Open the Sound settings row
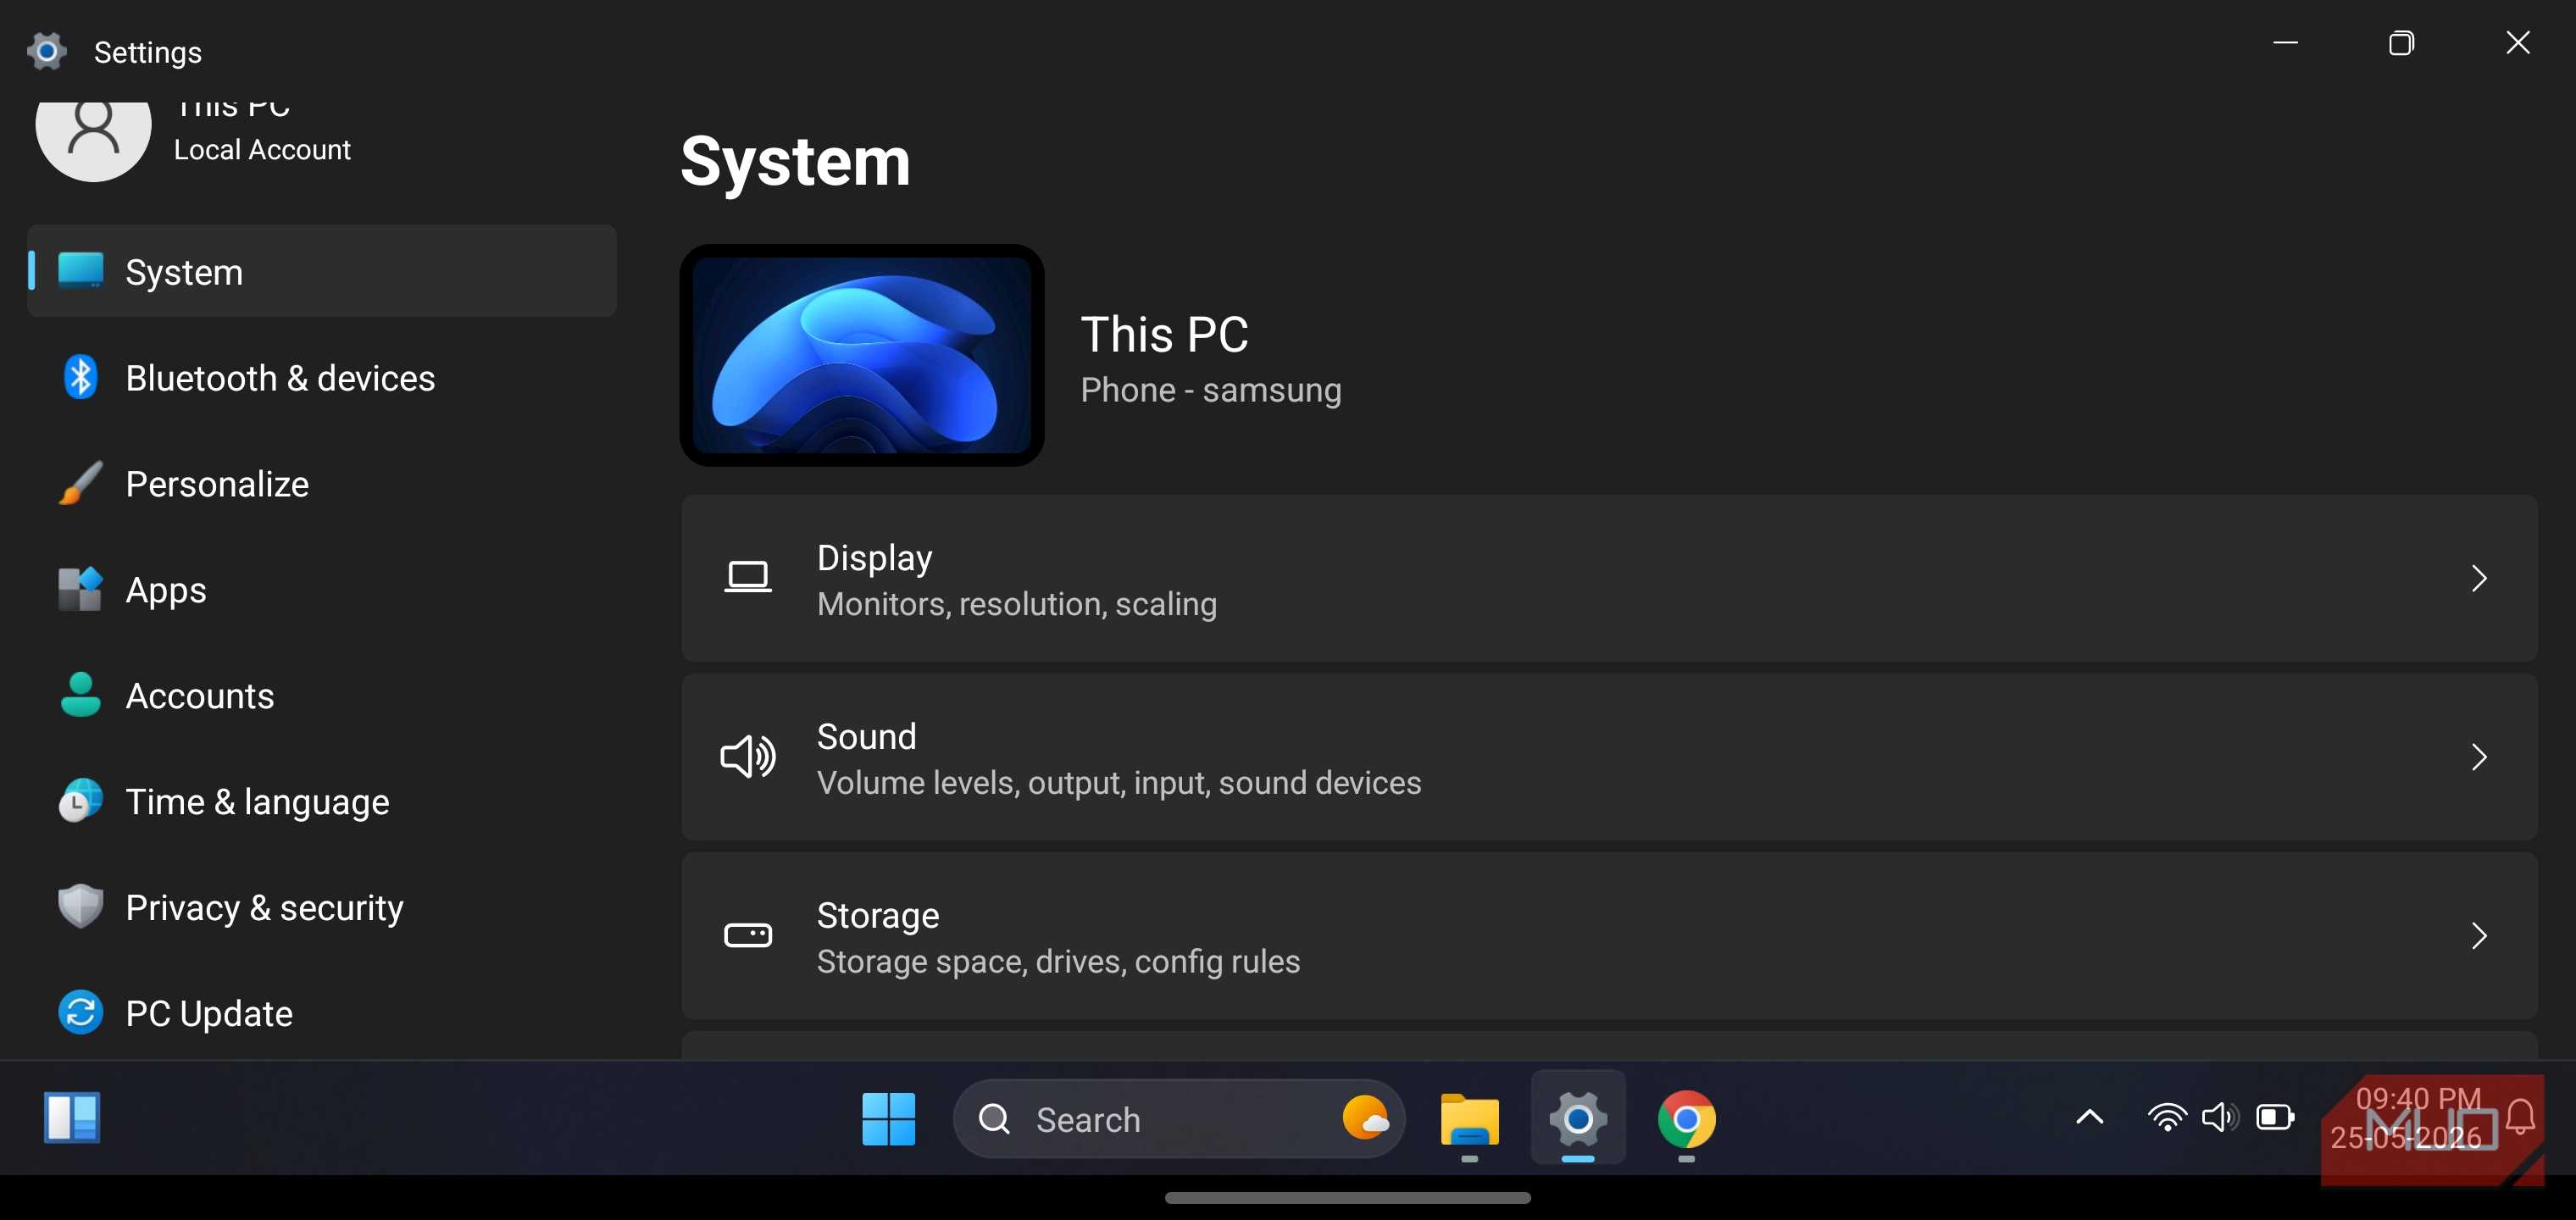Image resolution: width=2576 pixels, height=1220 pixels. pos(1609,757)
